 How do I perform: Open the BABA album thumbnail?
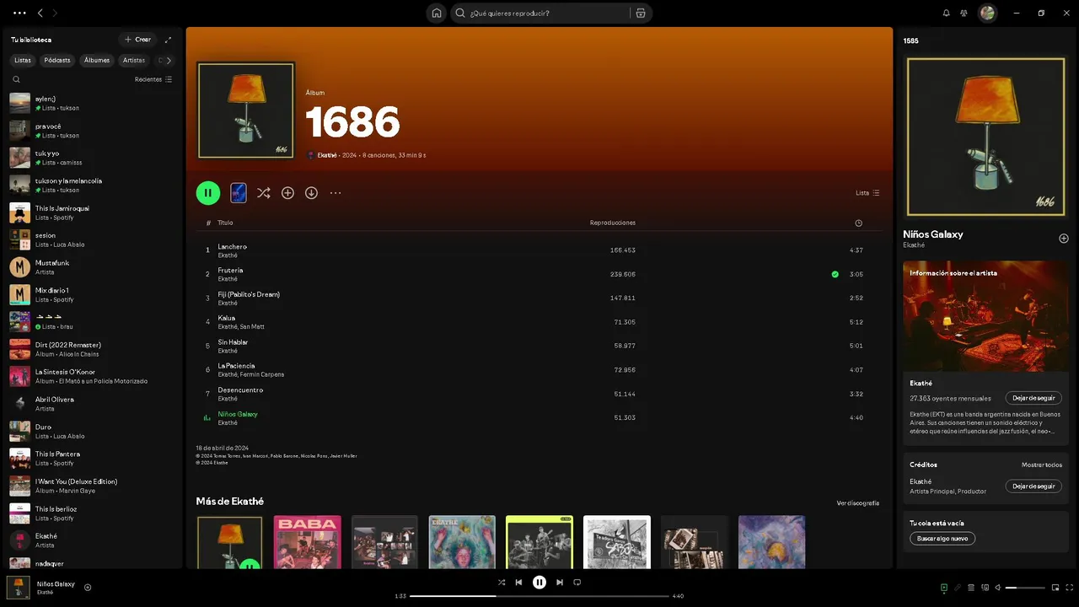point(308,542)
